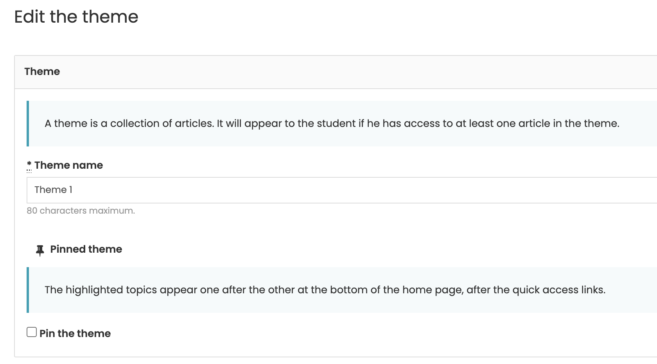657x364 pixels.
Task: Click the "Theme name" field label
Action: [69, 165]
